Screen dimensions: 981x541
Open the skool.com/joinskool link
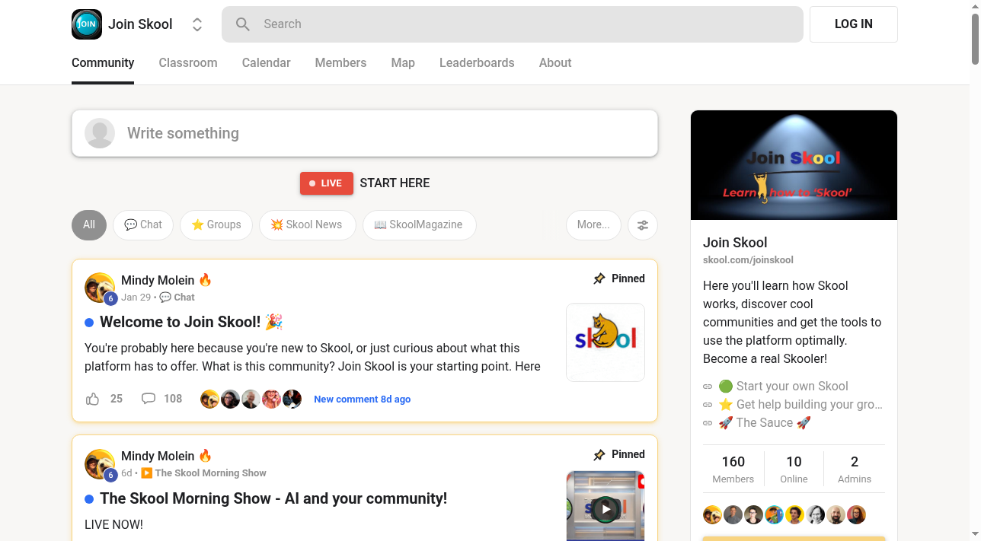[748, 260]
